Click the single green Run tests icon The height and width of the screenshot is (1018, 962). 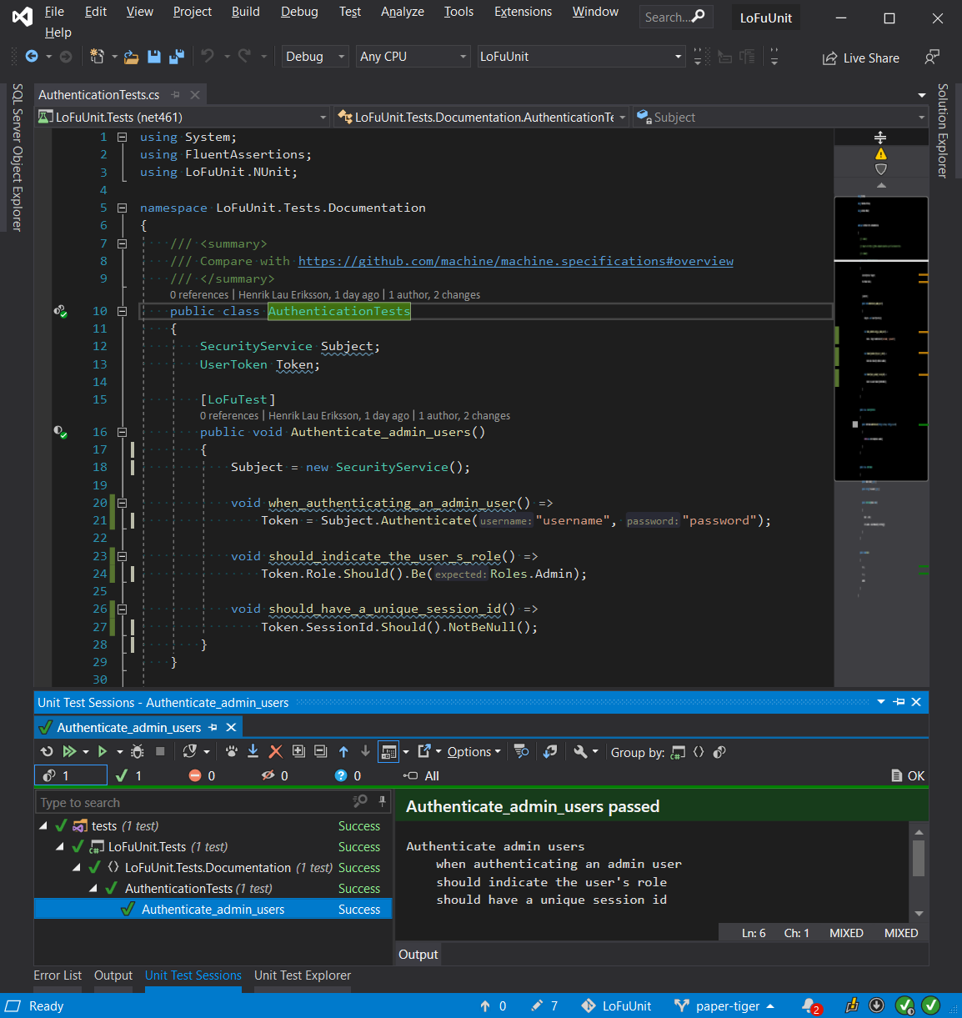(103, 751)
